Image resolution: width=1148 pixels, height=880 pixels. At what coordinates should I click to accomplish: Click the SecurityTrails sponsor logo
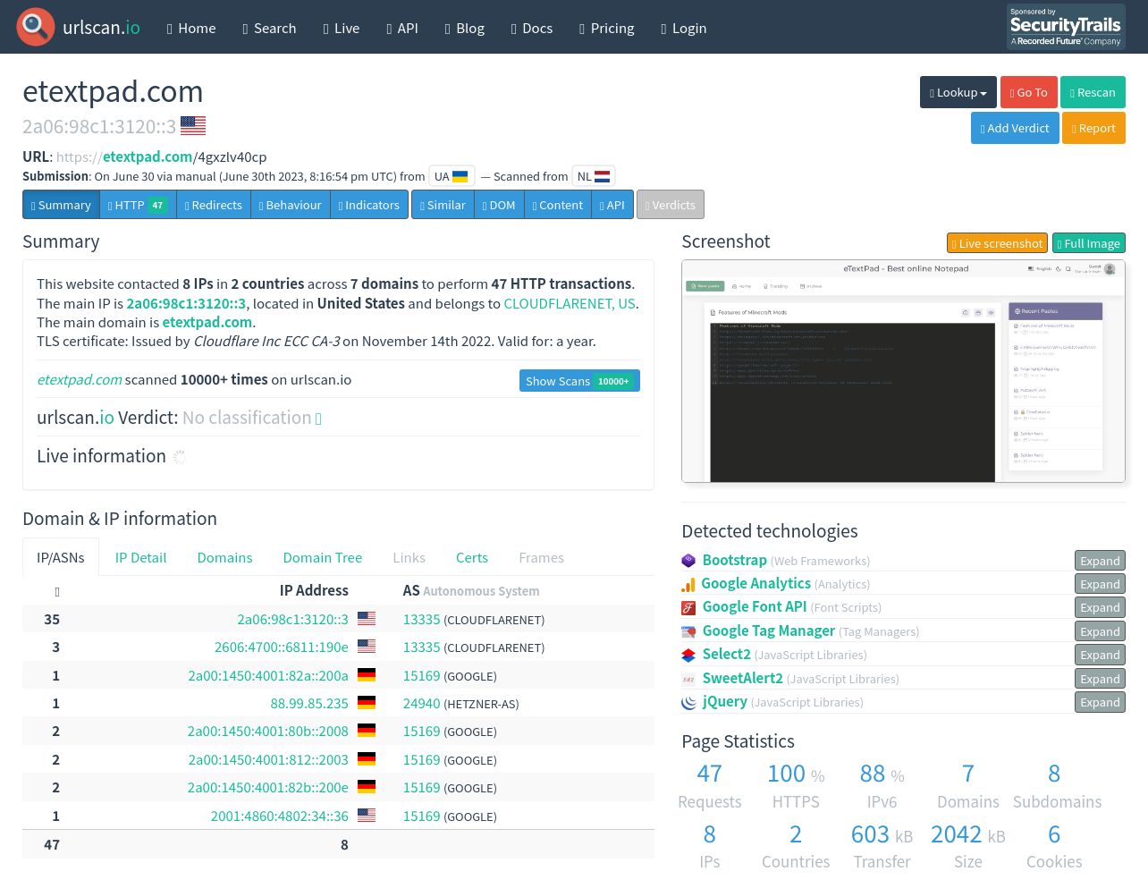1066,27
